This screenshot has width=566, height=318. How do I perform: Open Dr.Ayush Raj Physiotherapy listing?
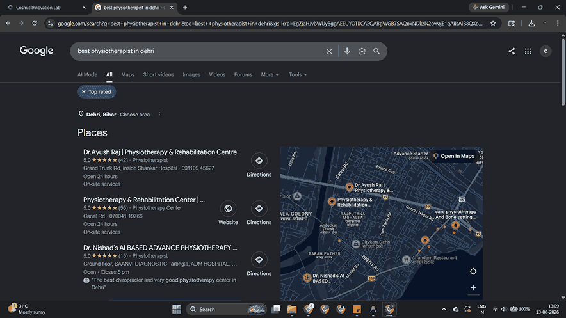coord(160,152)
